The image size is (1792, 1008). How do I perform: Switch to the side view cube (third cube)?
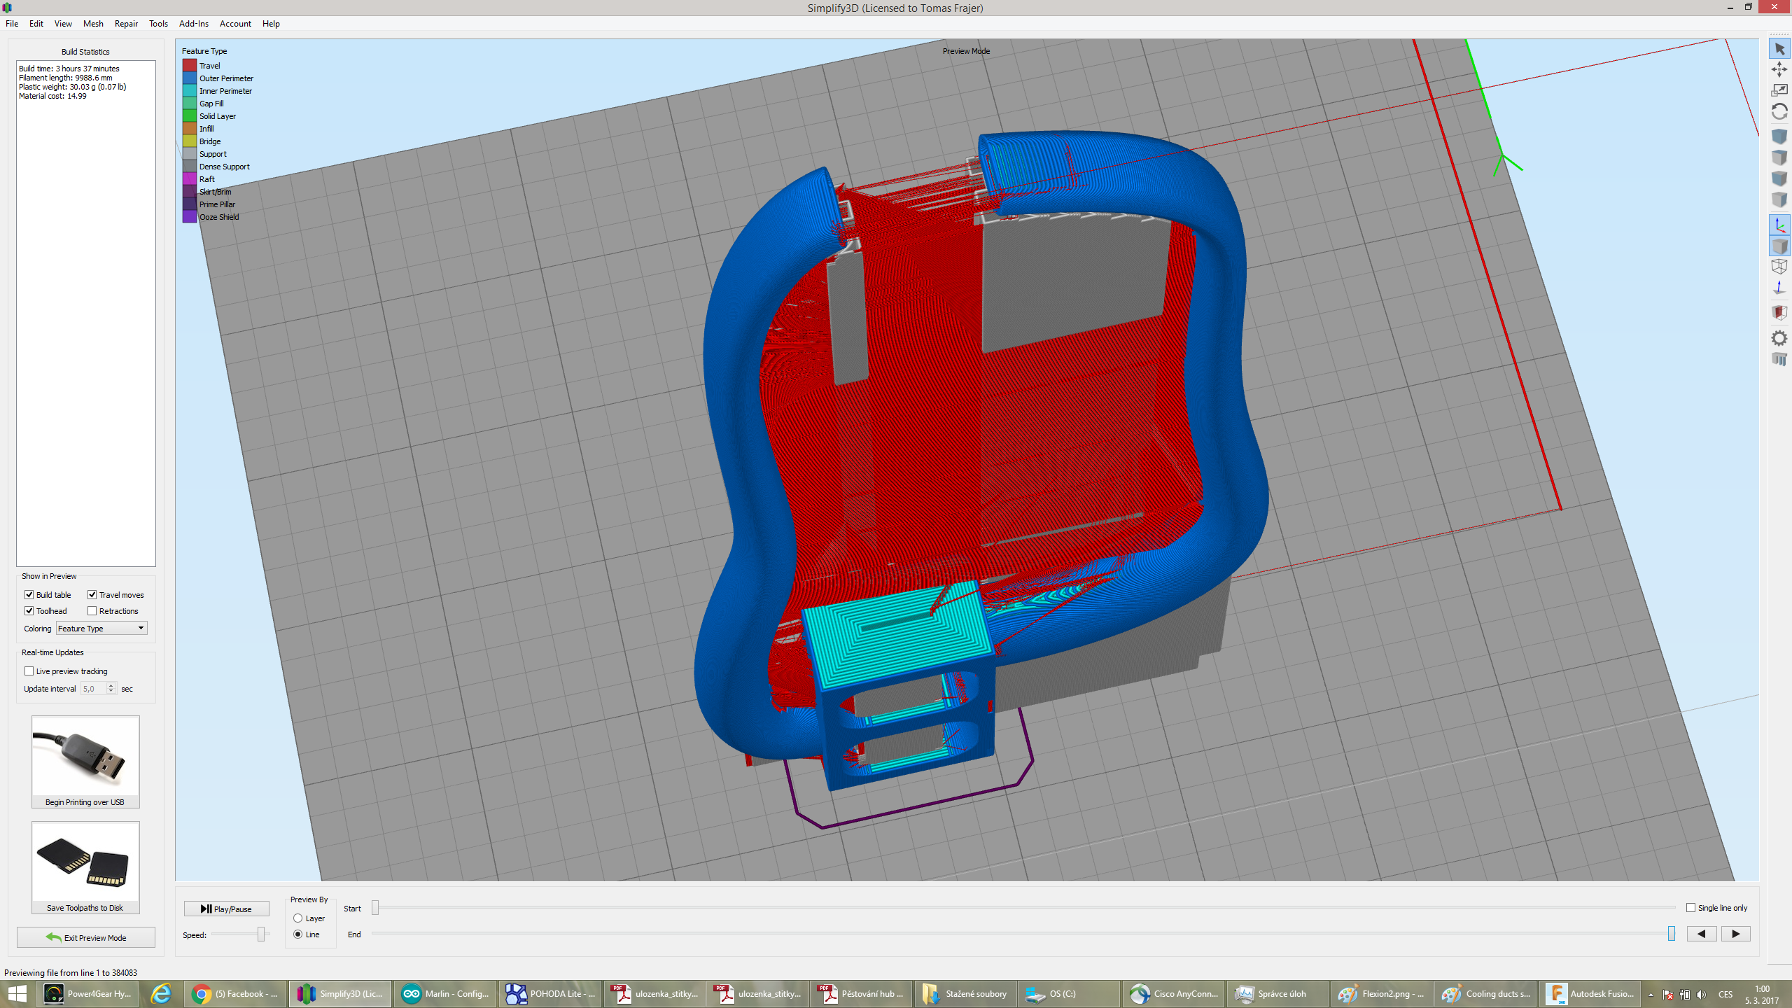click(1779, 178)
